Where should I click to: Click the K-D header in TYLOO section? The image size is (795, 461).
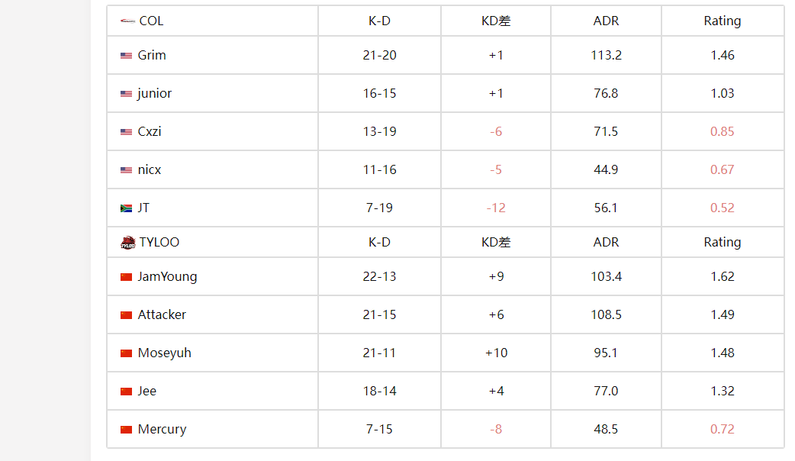(379, 242)
